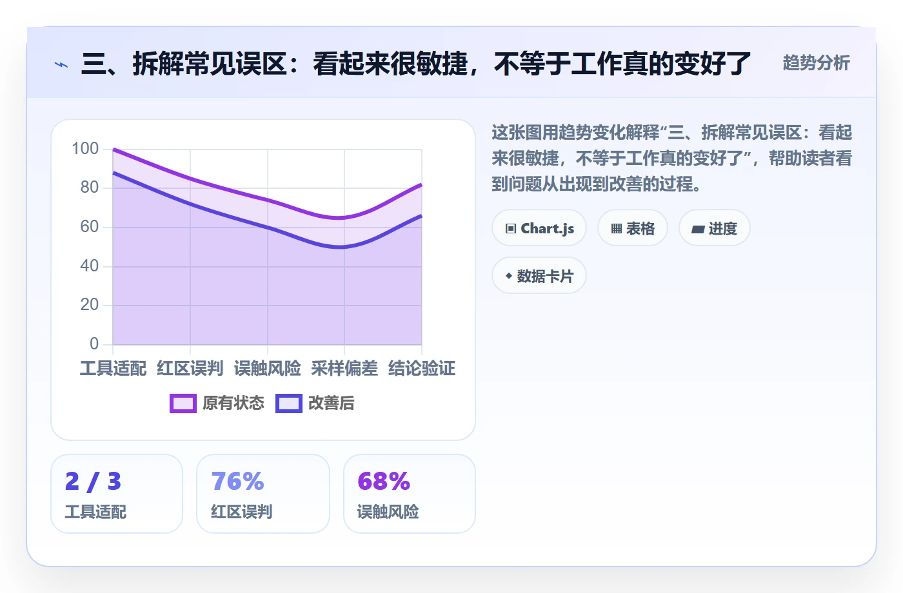
Task: Click the chart description paragraph text
Action: coord(671,159)
